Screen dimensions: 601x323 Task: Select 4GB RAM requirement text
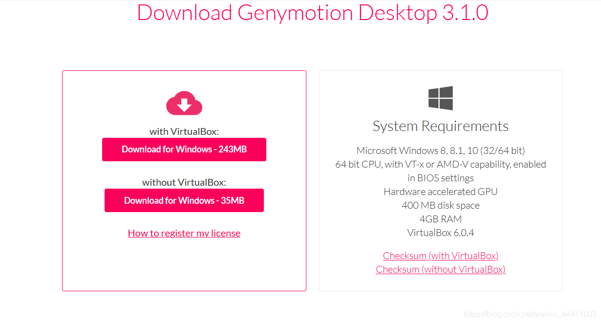(441, 219)
